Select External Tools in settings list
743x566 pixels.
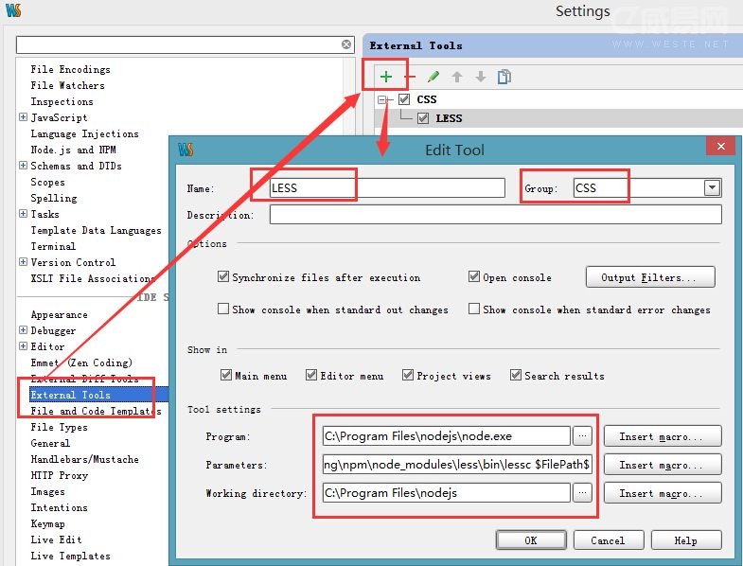click(71, 395)
